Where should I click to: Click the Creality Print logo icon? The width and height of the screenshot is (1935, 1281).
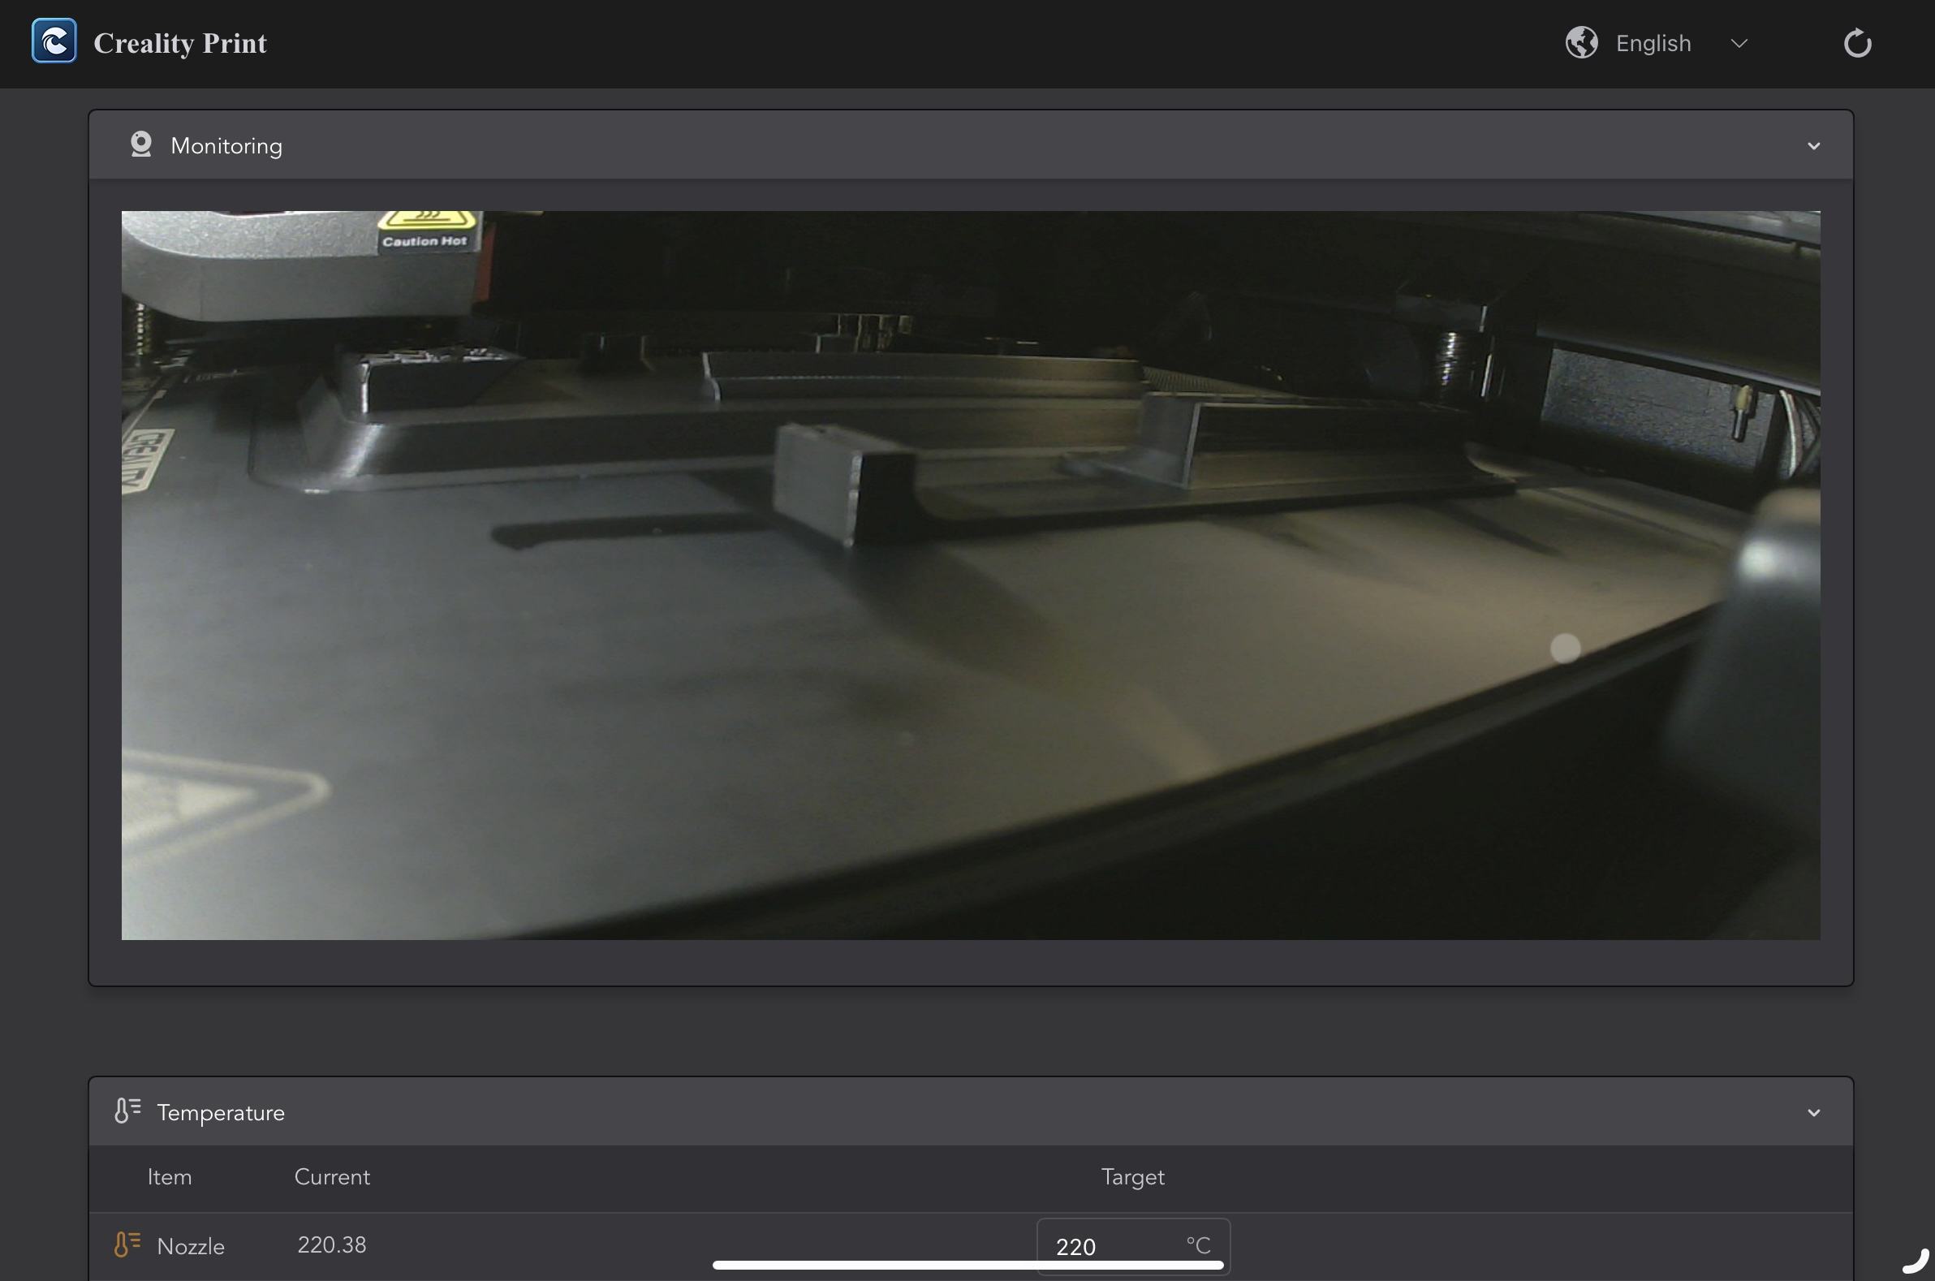[x=54, y=41]
